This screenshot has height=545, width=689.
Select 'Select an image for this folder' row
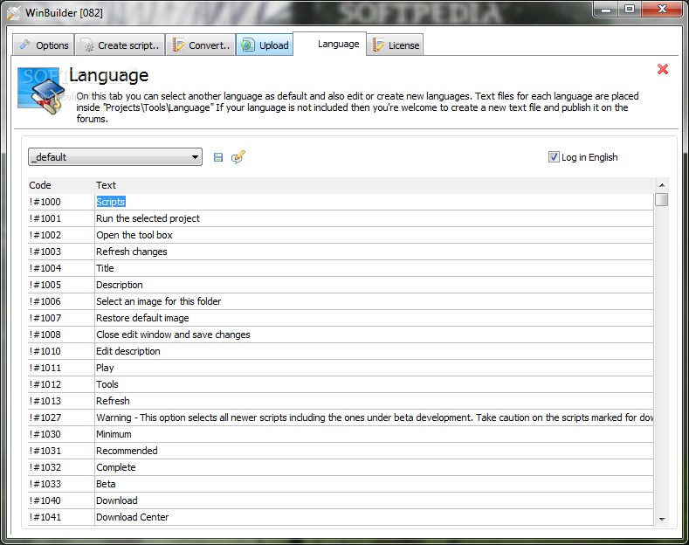click(x=341, y=301)
